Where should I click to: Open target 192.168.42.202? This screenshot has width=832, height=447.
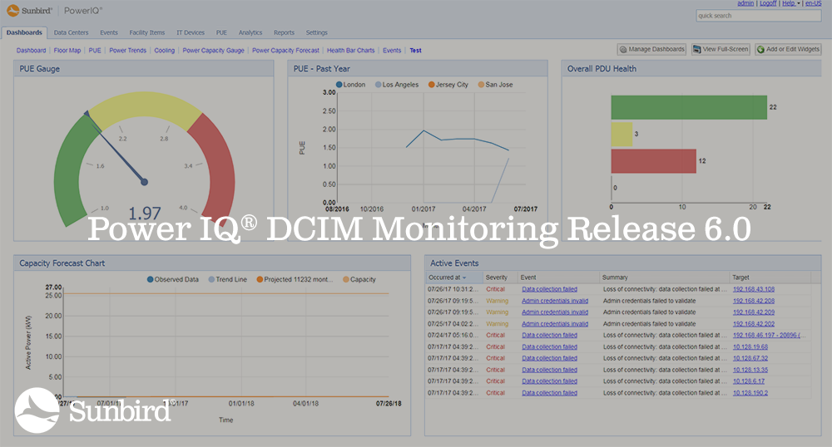[754, 324]
